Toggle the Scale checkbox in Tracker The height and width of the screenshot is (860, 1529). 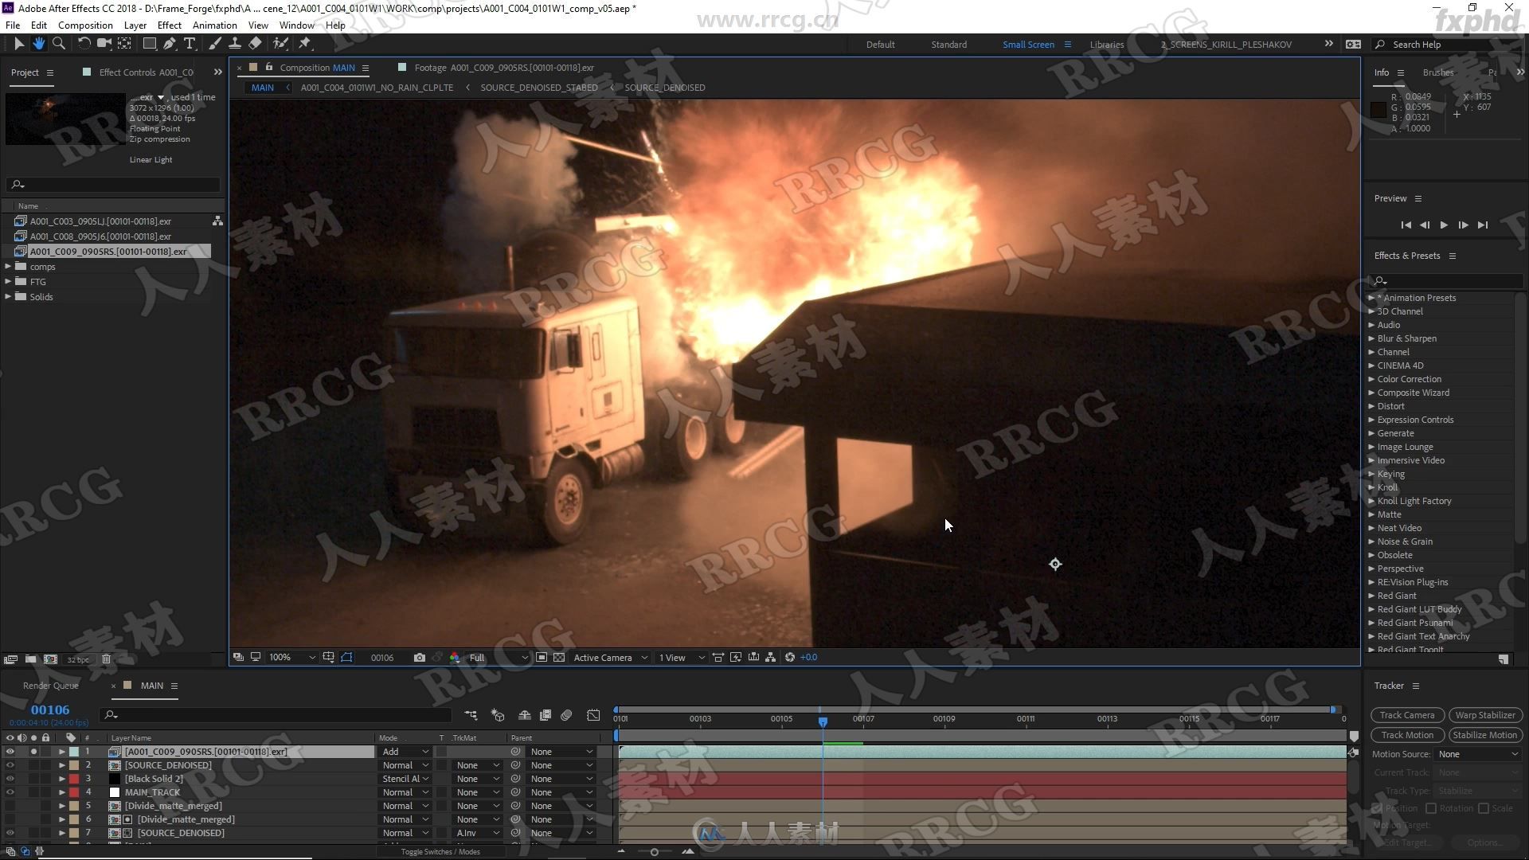pos(1484,808)
